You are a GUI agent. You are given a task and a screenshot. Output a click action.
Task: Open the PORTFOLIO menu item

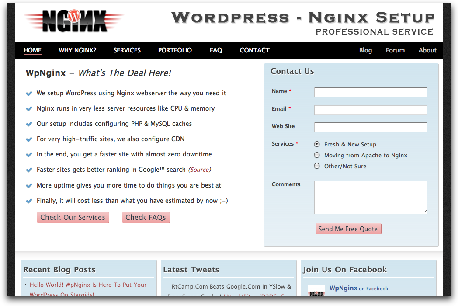pyautogui.click(x=175, y=50)
